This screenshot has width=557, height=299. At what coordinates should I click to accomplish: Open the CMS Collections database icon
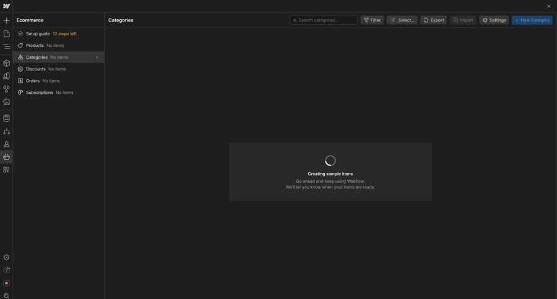pos(6,118)
